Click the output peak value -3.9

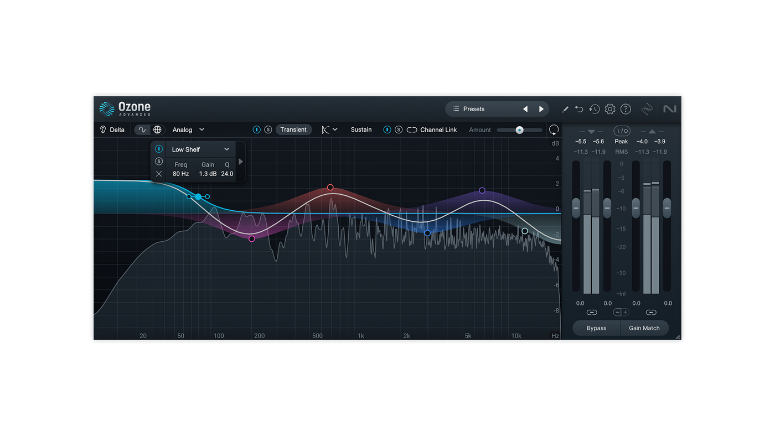pyautogui.click(x=660, y=142)
